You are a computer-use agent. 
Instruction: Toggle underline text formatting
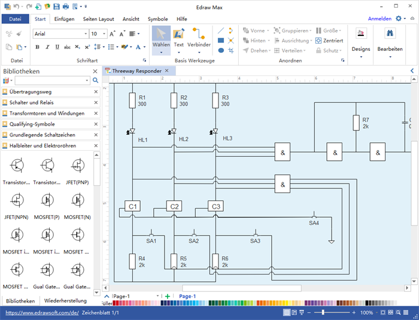pos(56,47)
